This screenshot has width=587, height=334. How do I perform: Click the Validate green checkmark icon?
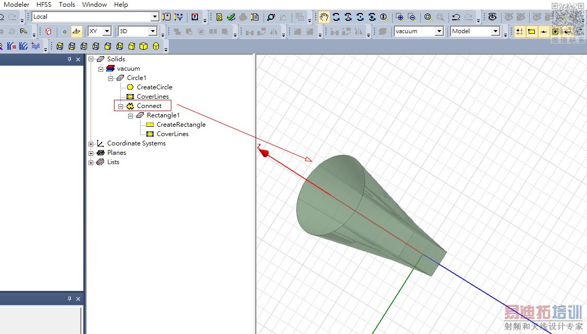point(231,17)
